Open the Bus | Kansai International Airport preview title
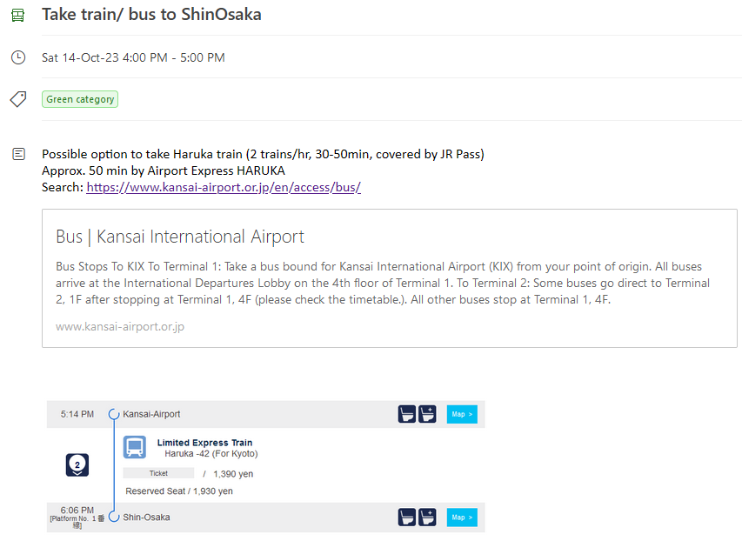 tap(180, 237)
